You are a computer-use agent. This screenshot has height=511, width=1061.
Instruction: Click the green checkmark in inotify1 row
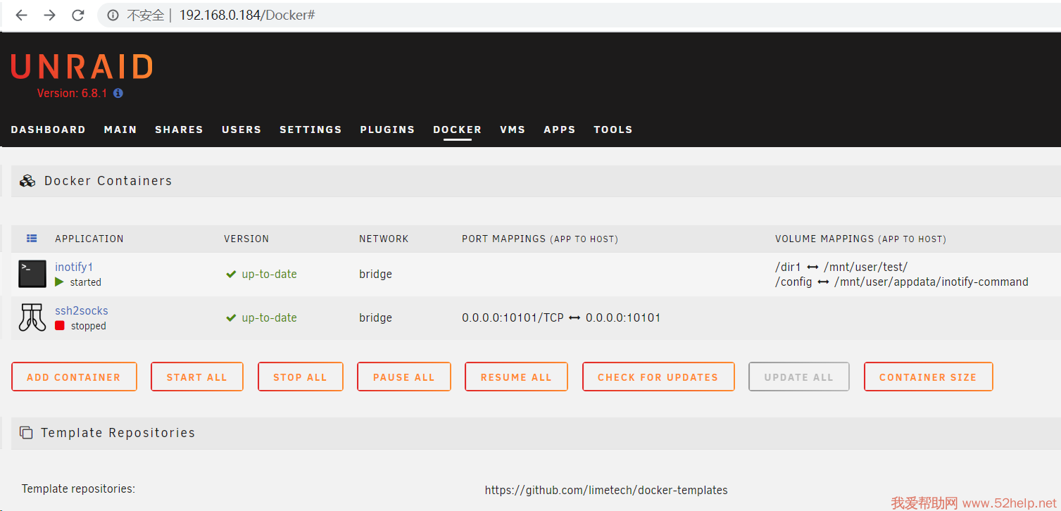[x=231, y=274]
